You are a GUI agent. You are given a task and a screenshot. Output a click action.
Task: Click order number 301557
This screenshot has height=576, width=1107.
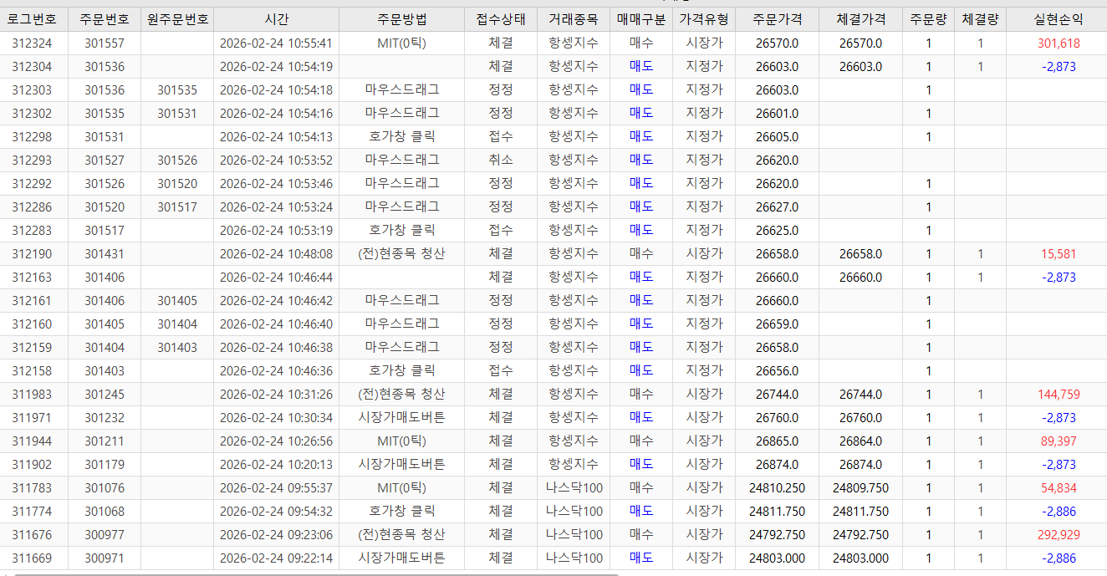105,43
